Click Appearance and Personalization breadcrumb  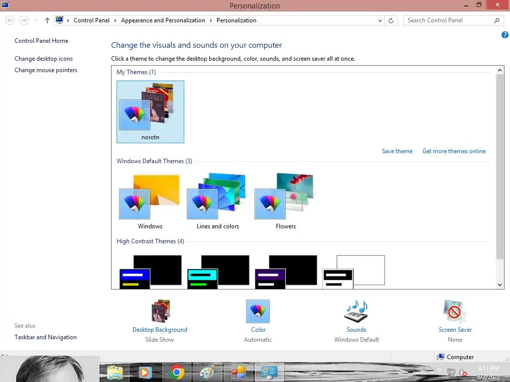tap(163, 20)
